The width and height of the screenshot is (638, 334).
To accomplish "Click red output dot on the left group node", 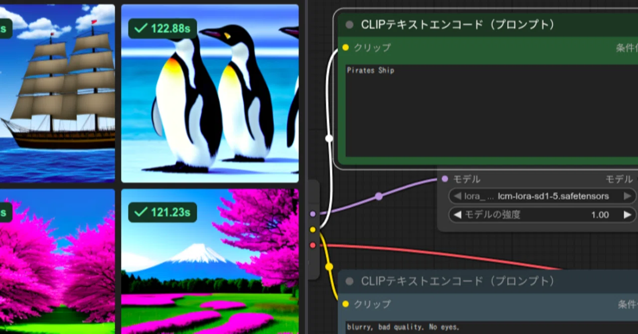I will (313, 245).
